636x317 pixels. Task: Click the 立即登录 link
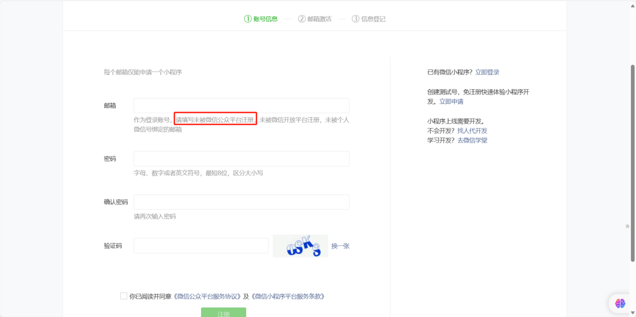[487, 72]
